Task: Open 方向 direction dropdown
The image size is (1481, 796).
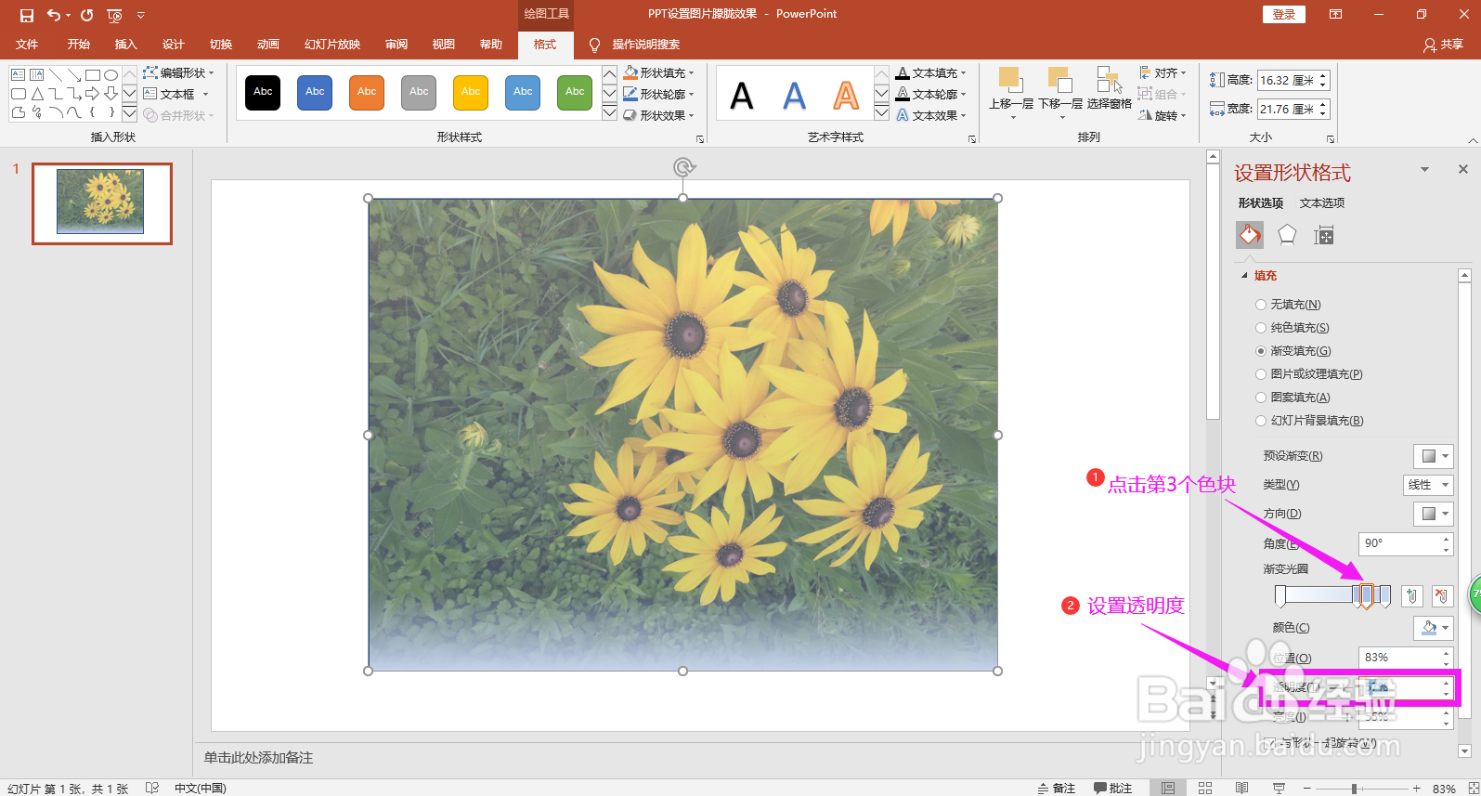Action: tap(1433, 514)
